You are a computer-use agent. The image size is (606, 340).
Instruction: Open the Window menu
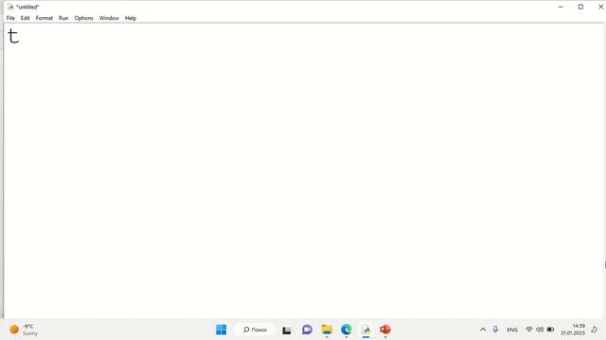pos(109,18)
